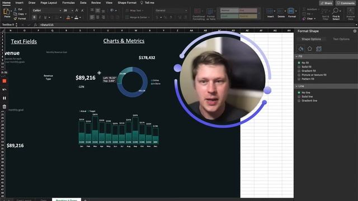Collapse the Fill section

click(x=296, y=56)
